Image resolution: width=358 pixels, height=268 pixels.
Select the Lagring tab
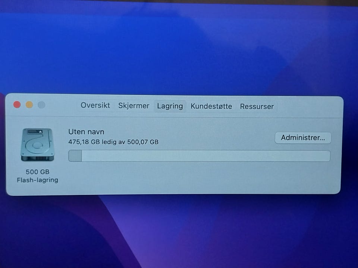(170, 106)
